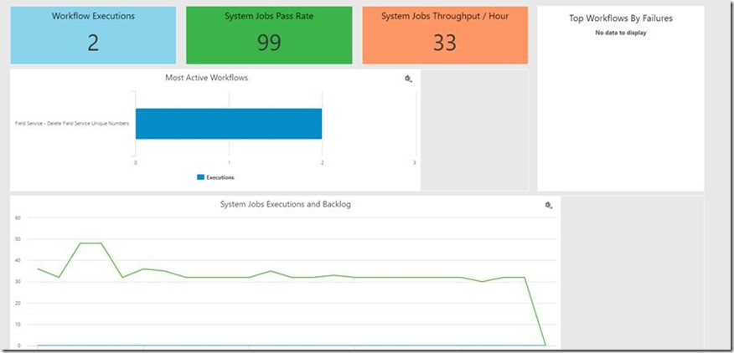Viewport: 734px width, 353px height.
Task: Open settings gear on Most Active Workflows chart
Action: click(408, 79)
